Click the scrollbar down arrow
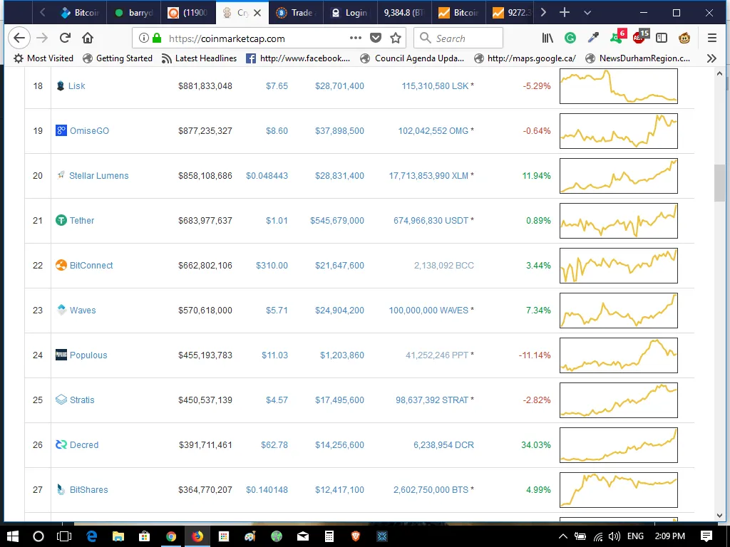 point(720,516)
